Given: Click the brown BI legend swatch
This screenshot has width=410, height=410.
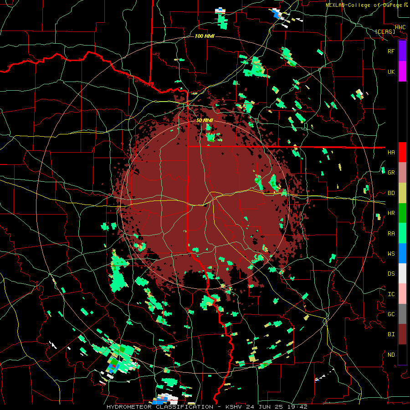Looking at the screenshot, I should coord(402,334).
